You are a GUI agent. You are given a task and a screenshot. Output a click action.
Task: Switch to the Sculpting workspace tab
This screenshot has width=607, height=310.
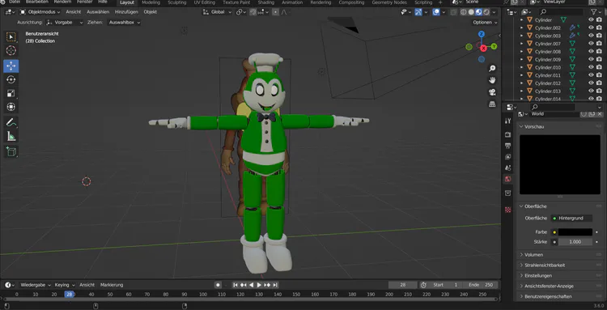coord(177,2)
